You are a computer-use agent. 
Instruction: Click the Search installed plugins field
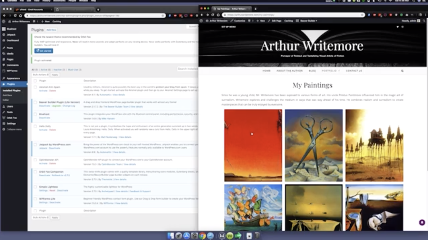[x=188, y=69]
